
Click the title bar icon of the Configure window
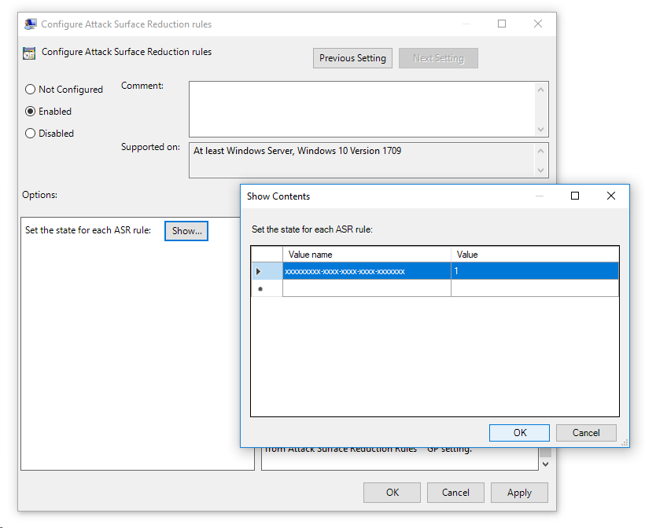31,24
